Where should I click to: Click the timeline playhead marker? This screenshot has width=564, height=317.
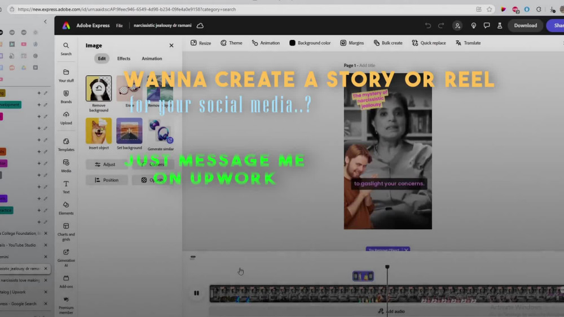387,267
